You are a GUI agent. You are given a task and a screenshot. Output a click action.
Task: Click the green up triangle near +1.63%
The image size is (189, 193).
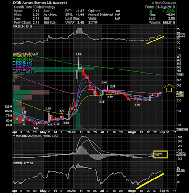click(151, 11)
